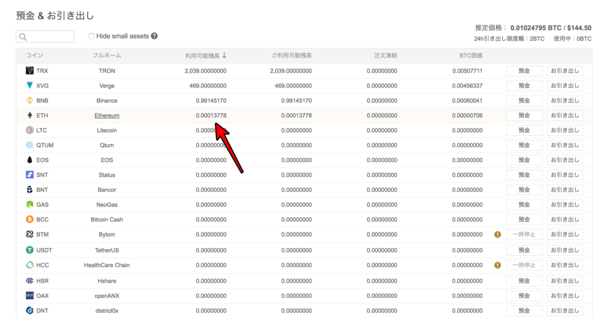Image resolution: width=604 pixels, height=318 pixels.
Task: Click the BTC価値 column header
Action: point(471,55)
